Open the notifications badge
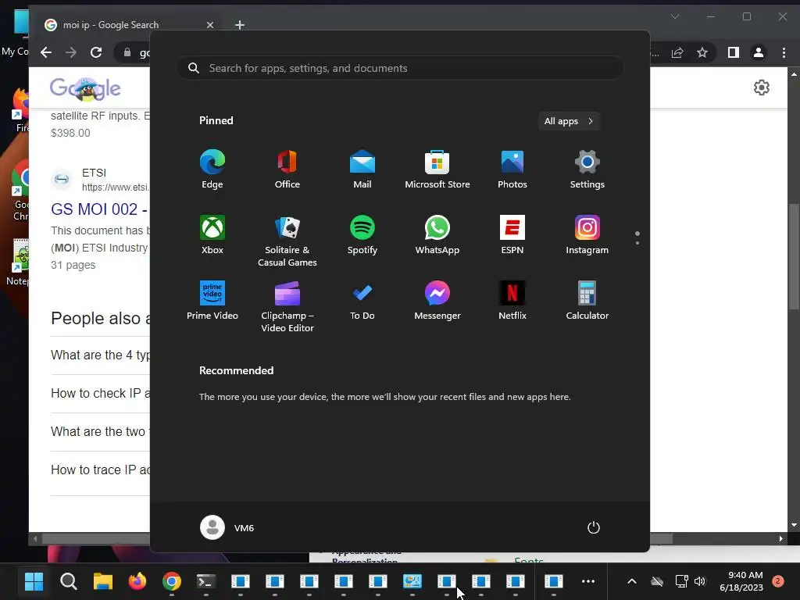 pyautogui.click(x=778, y=581)
